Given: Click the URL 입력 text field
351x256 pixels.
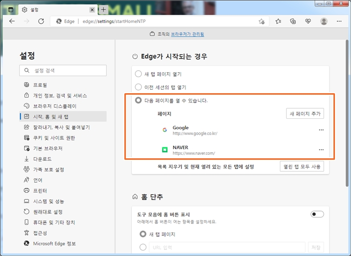Looking at the screenshot, I should point(227,247).
